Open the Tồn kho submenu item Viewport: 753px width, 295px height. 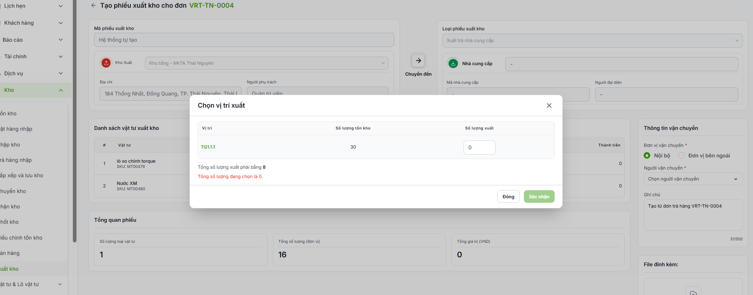[9, 114]
